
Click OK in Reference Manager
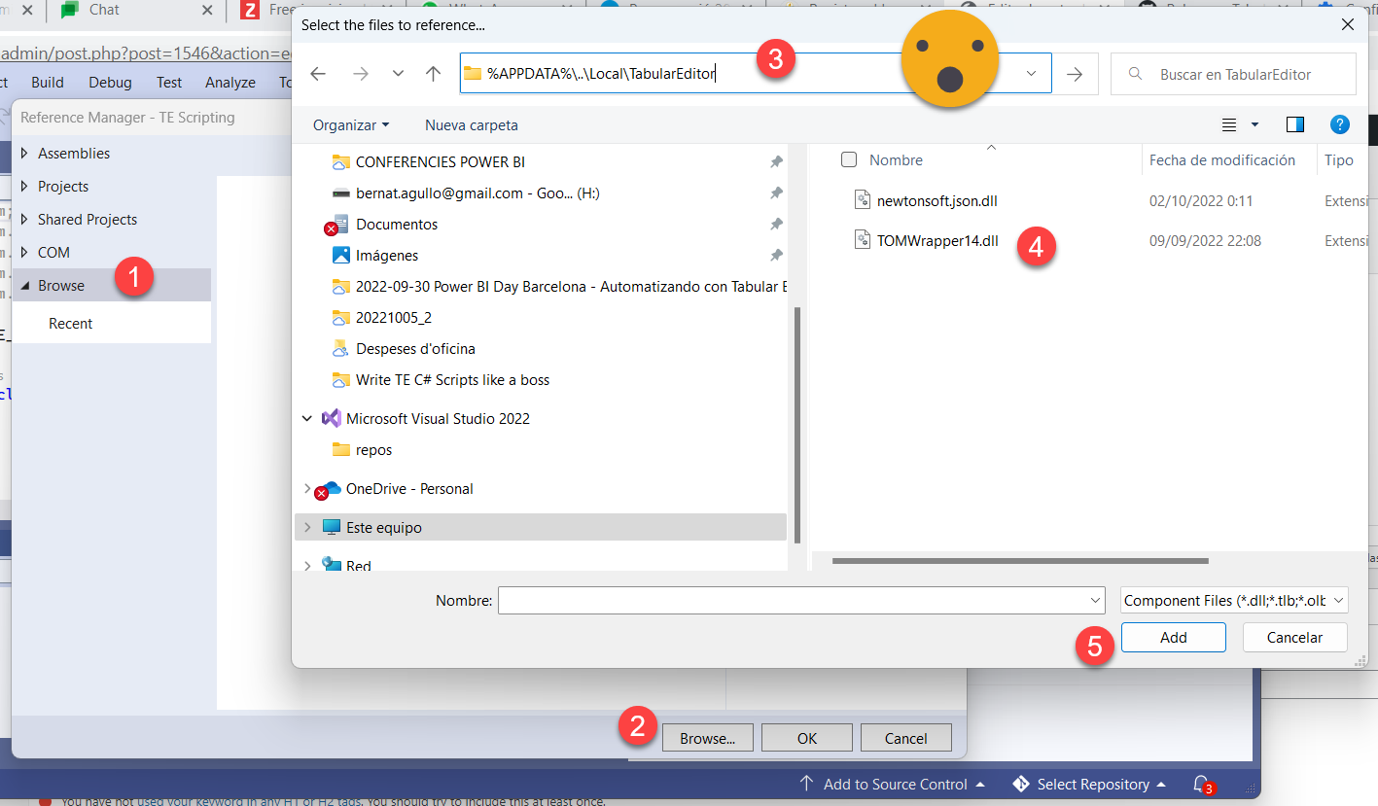(807, 738)
